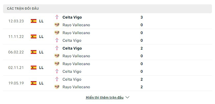The width and height of the screenshot is (215, 104).
Task: Open 'Hiển thị thêm trận đấu' link
Action: [x=105, y=97]
